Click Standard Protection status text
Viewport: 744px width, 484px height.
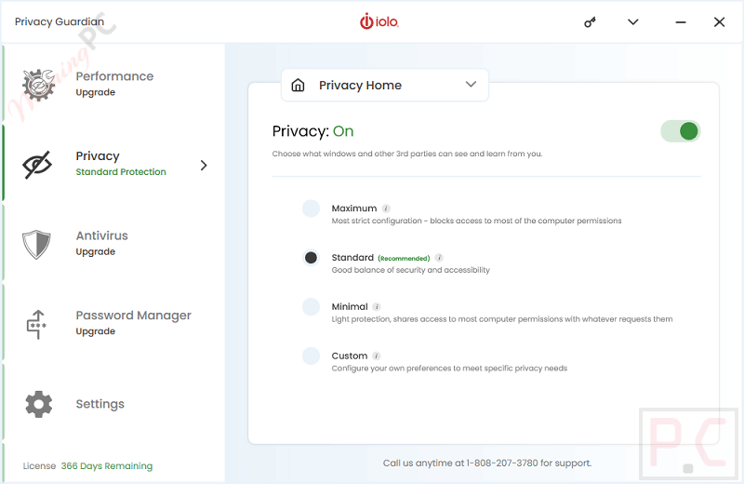121,172
